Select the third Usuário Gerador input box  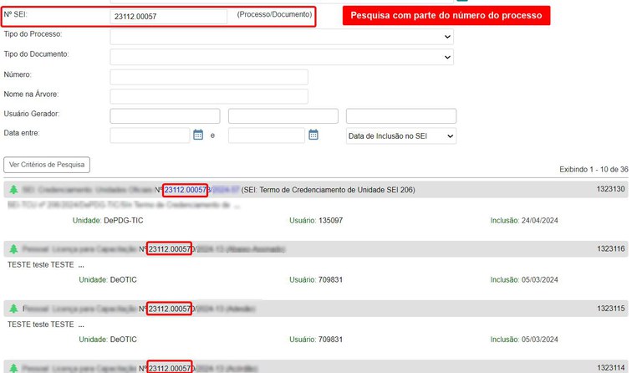point(401,116)
